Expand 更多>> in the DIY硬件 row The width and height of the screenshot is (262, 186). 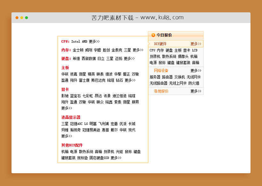pyautogui.click(x=196, y=44)
